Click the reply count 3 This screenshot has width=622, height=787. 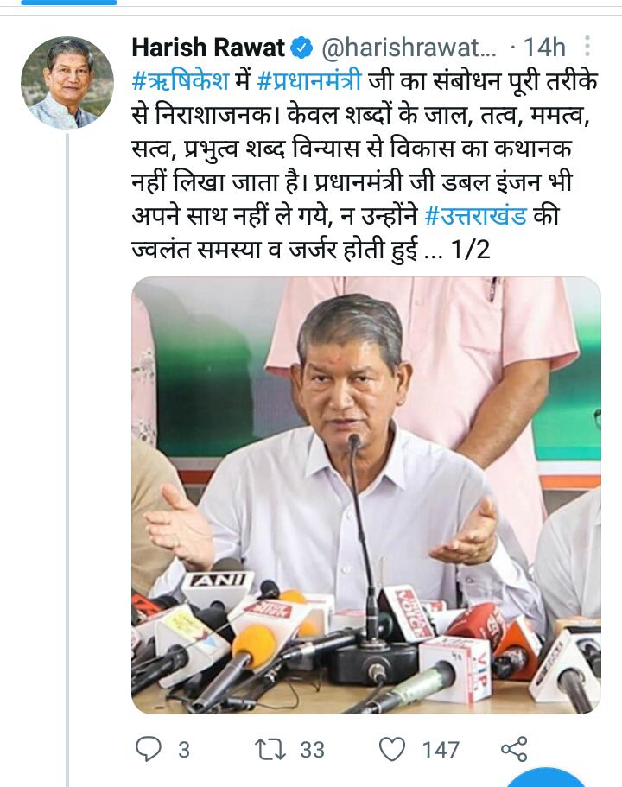click(184, 750)
